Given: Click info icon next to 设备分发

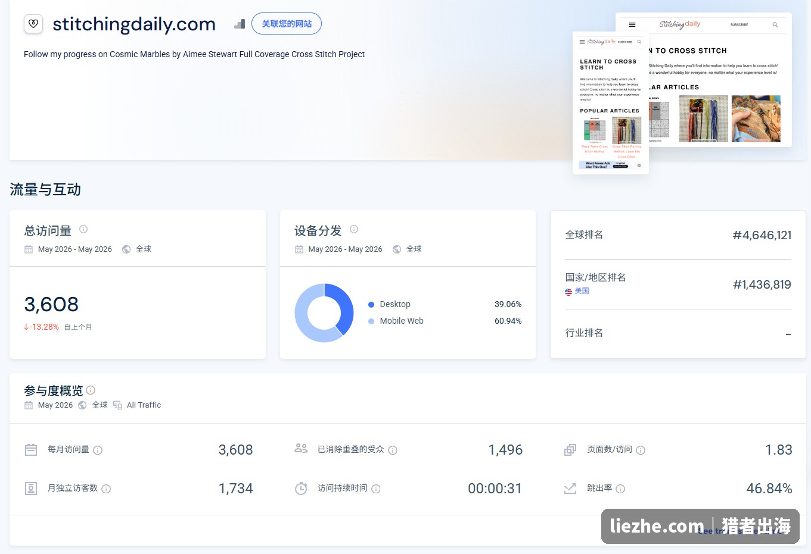Looking at the screenshot, I should 354,229.
